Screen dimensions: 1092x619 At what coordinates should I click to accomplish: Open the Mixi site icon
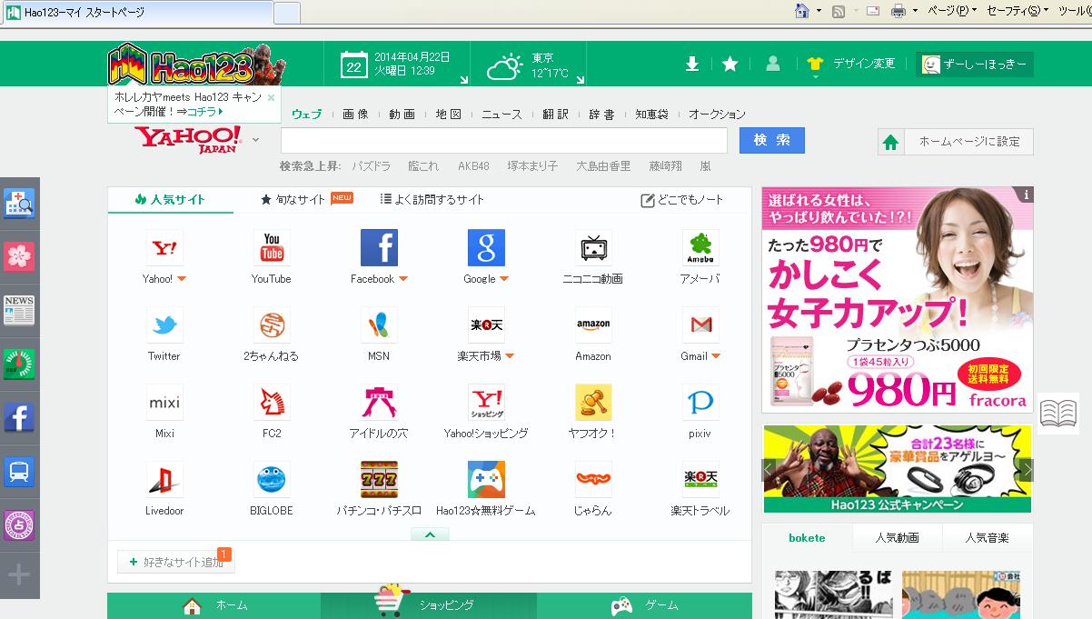click(x=164, y=402)
